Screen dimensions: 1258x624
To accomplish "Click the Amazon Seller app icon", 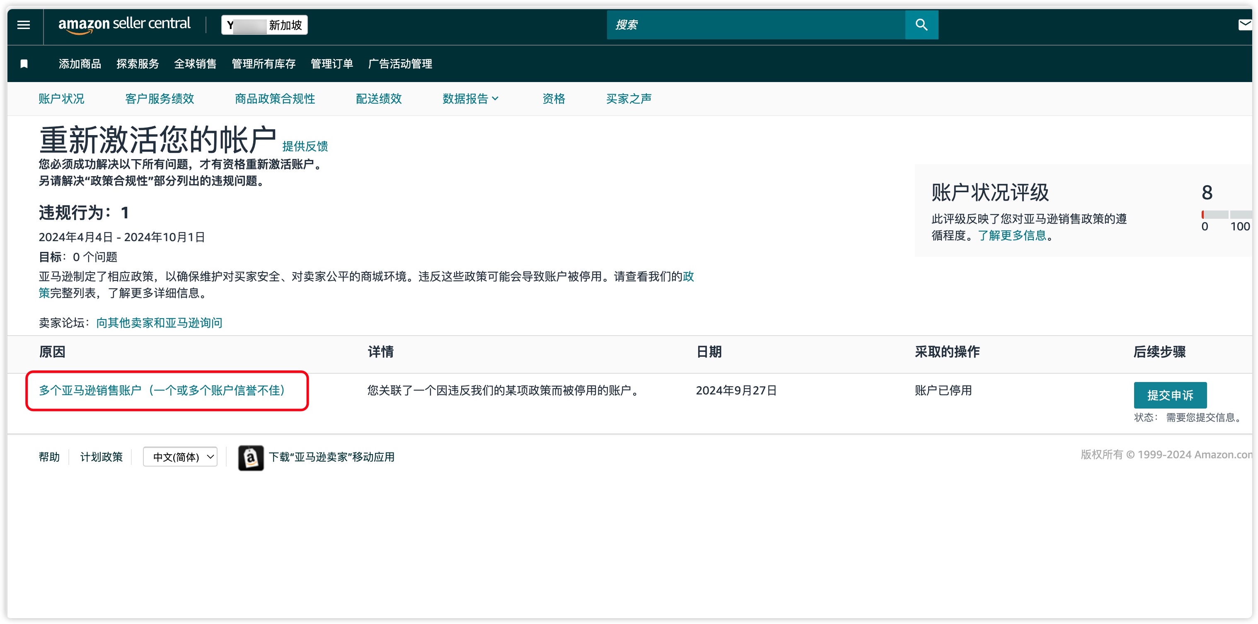I will coord(251,457).
